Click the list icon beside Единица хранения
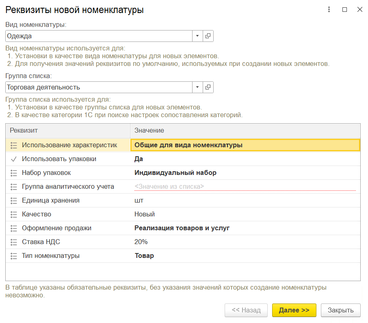The height and width of the screenshot is (323, 368). (14, 201)
